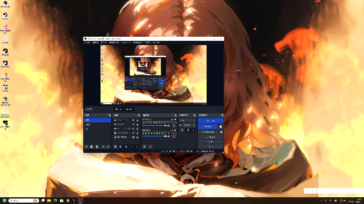This screenshot has width=364, height=204.
Task: Open the transition type dropdown
Action: 187,120
